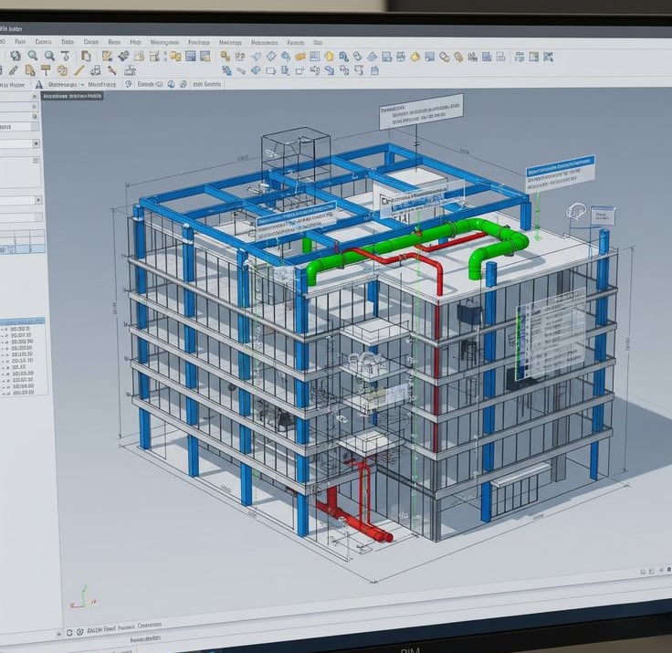The height and width of the screenshot is (653, 672).
Task: Click the copy pages icon in top toolbar
Action: point(86,56)
